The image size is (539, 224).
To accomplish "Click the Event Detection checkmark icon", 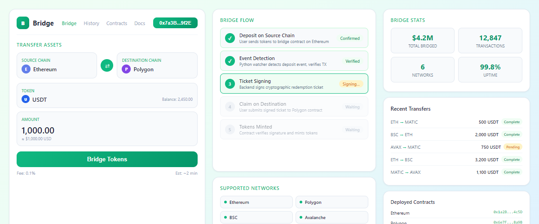I will pos(230,61).
